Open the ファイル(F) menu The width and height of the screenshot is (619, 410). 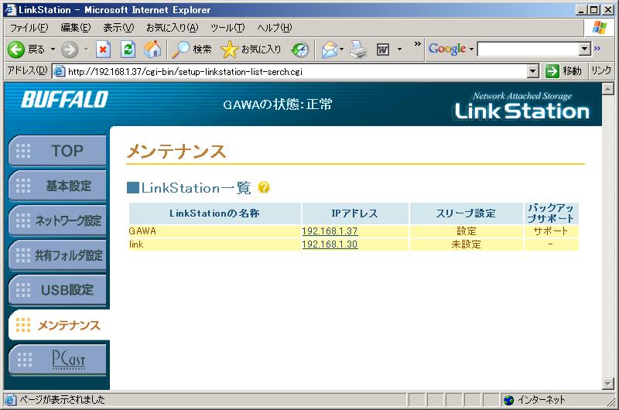[x=29, y=28]
